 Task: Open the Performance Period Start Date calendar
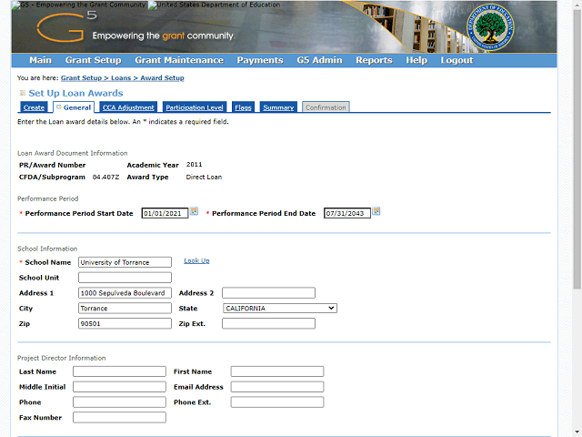pos(194,212)
